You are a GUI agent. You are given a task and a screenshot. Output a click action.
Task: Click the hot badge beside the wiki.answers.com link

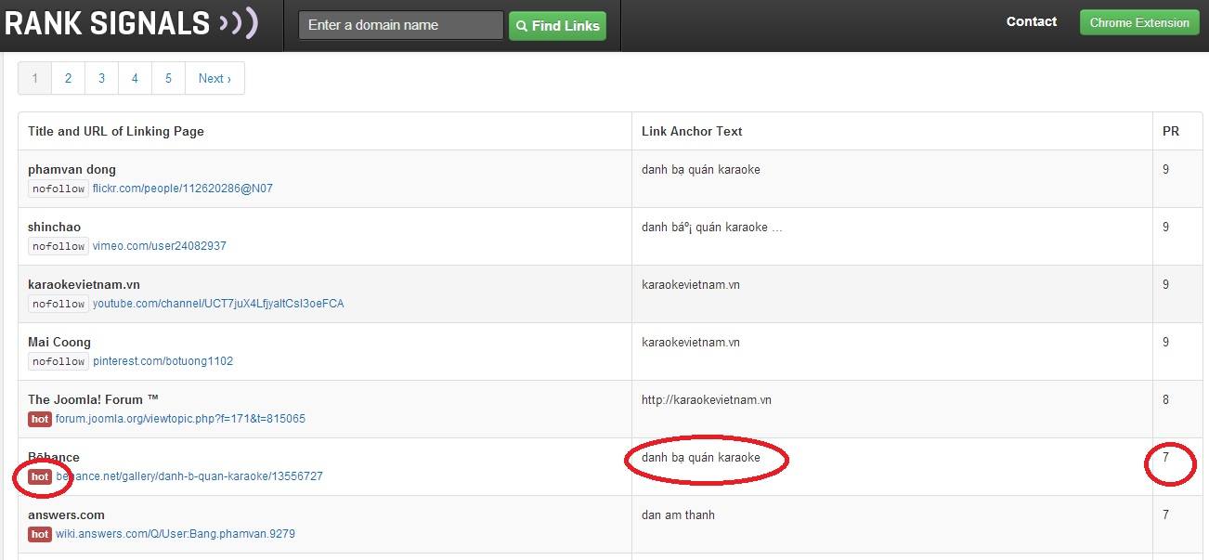[40, 534]
